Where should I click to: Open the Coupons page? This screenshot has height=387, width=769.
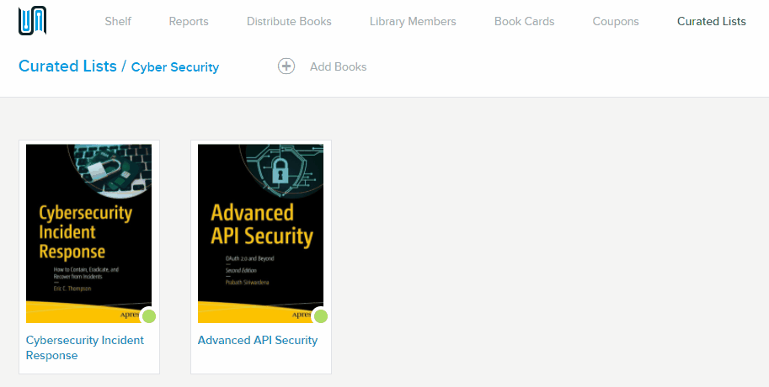[616, 22]
